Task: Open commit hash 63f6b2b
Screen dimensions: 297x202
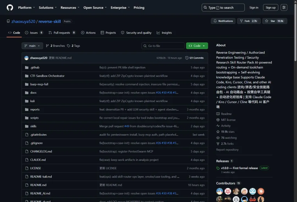Action: [161, 58]
